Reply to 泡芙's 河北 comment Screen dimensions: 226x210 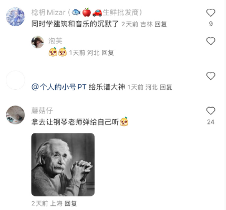pos(108,52)
